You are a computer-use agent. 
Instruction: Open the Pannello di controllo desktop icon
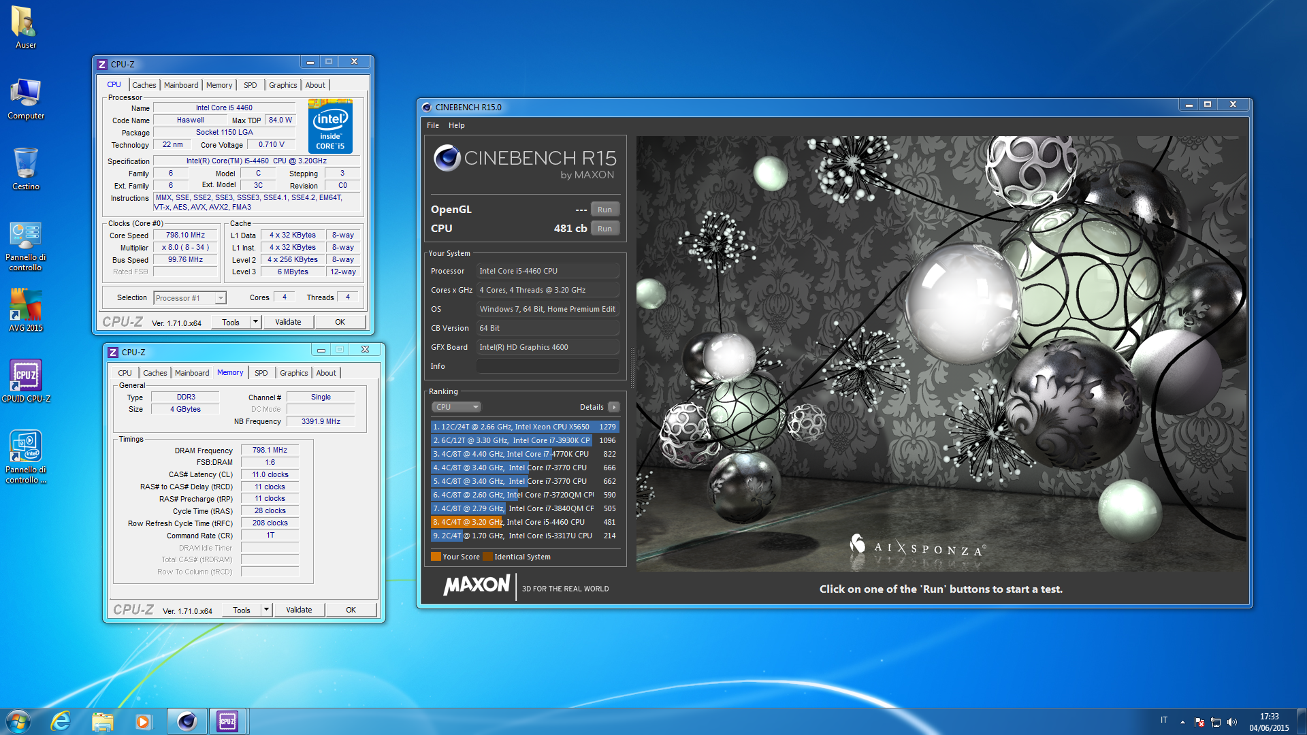point(25,246)
